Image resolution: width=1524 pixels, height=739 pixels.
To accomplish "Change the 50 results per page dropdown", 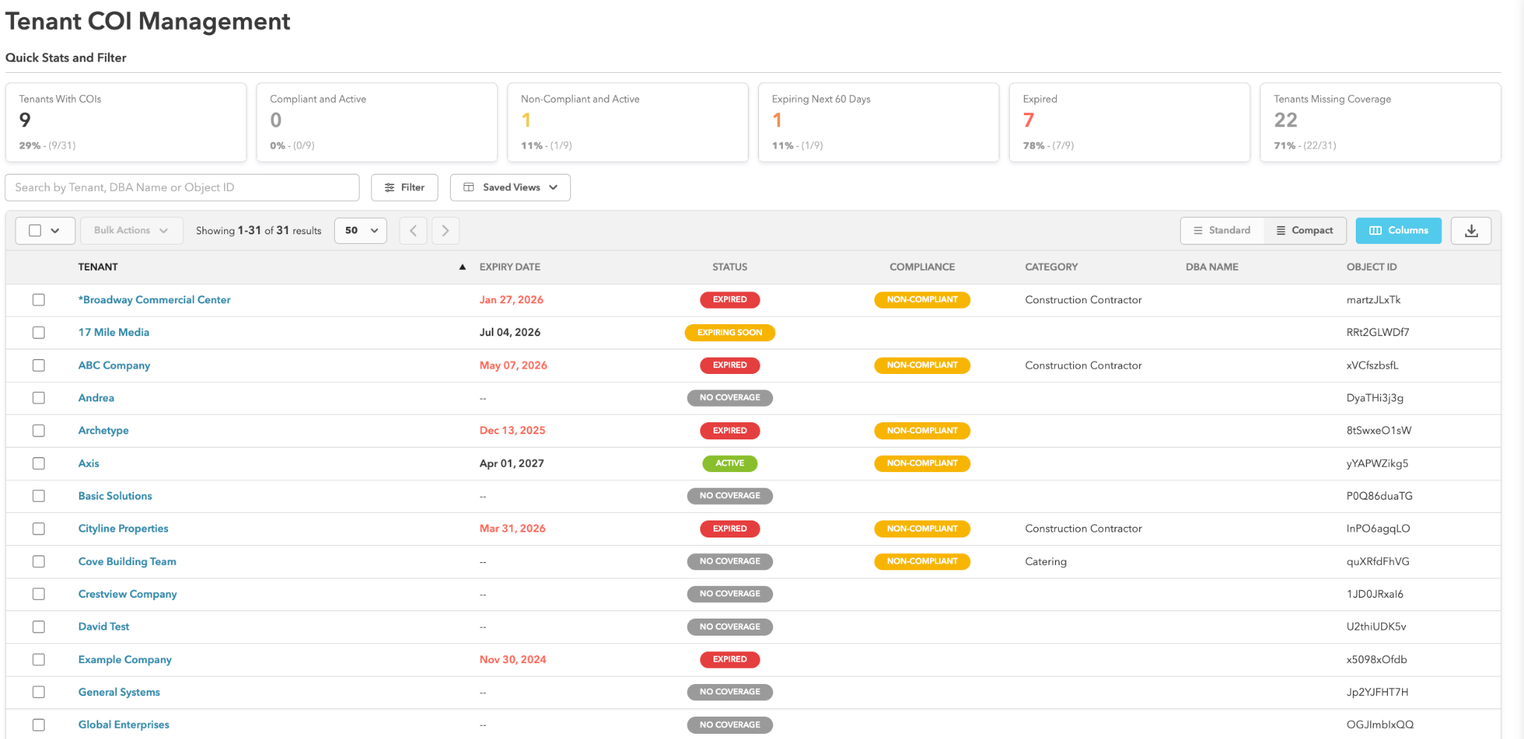I will 361,230.
